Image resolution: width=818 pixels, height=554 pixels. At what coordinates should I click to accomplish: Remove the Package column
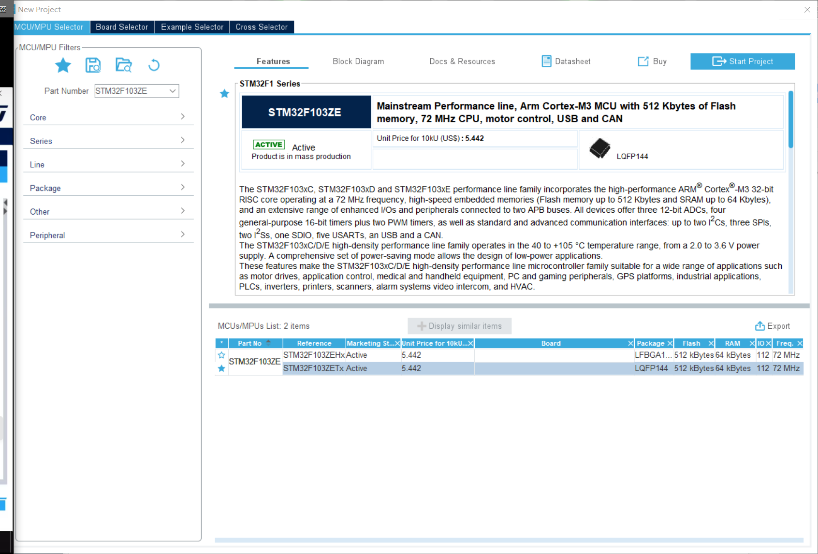pyautogui.click(x=670, y=343)
